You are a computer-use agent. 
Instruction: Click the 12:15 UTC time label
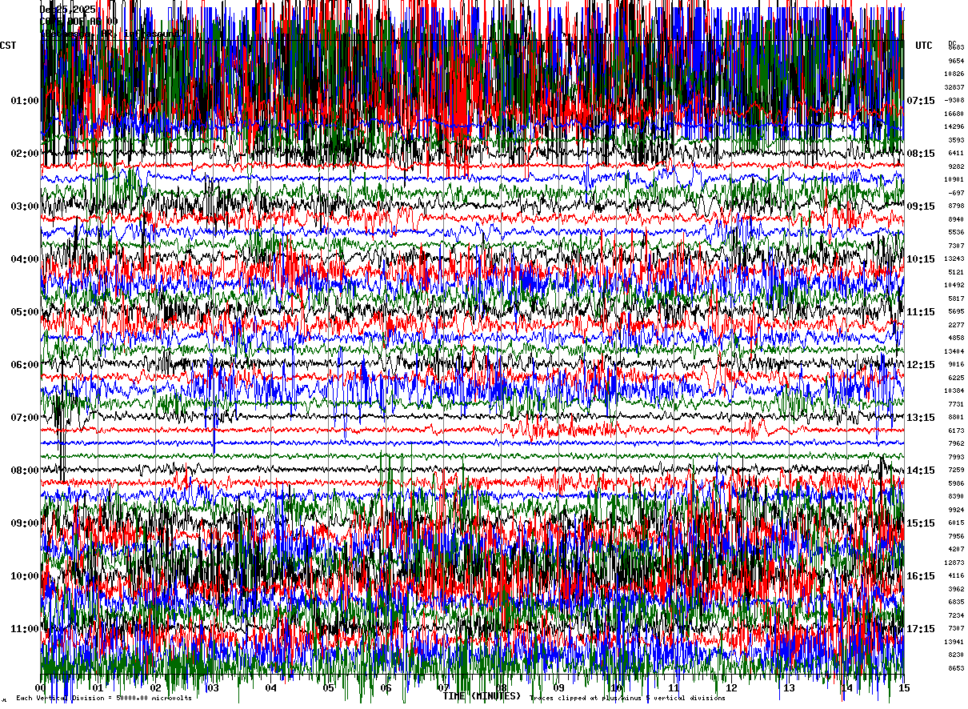point(921,365)
